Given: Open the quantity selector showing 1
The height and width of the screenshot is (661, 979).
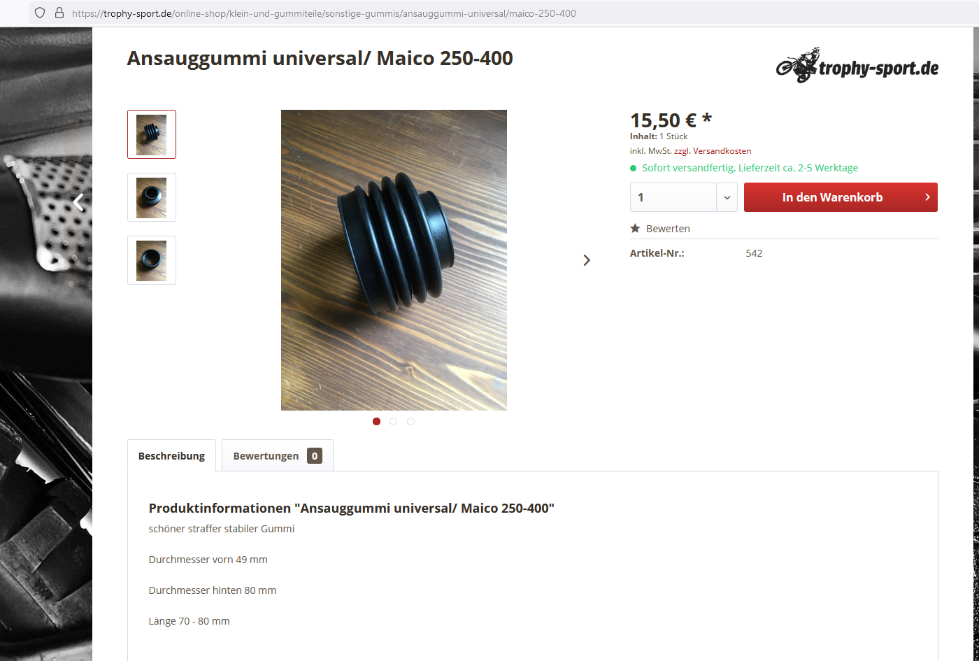Looking at the screenshot, I should (x=684, y=197).
